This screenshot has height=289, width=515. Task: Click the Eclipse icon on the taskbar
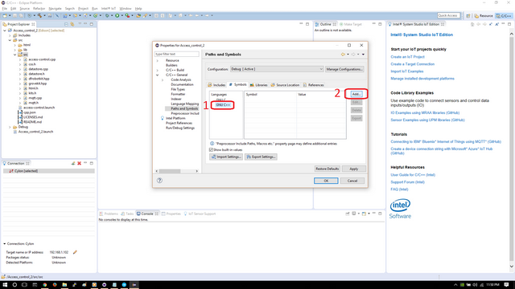pos(134,285)
